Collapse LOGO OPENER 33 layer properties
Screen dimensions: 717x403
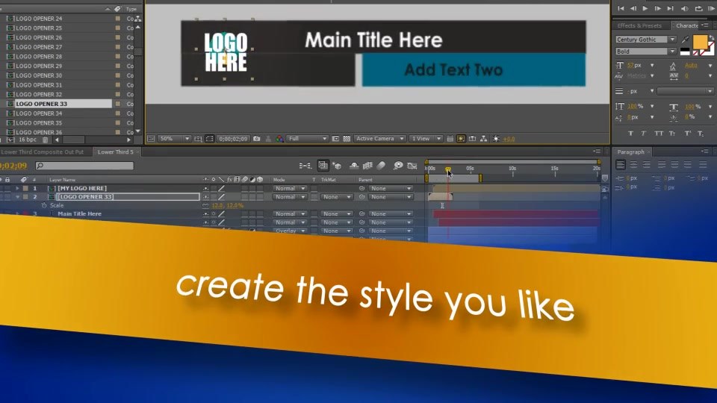[x=17, y=197]
